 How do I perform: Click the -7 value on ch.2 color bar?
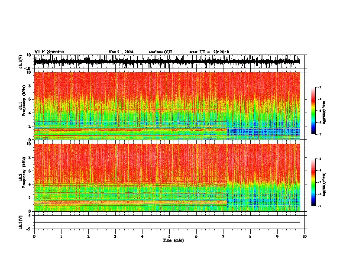click(x=319, y=206)
